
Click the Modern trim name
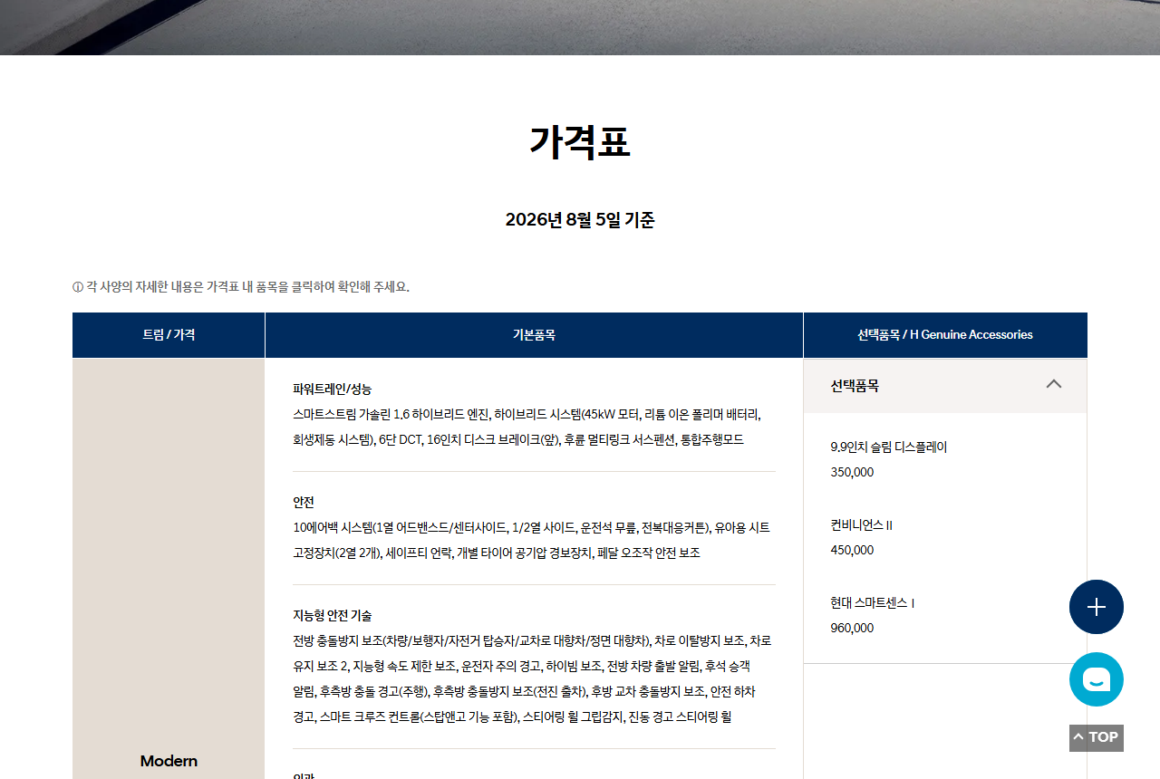point(169,761)
